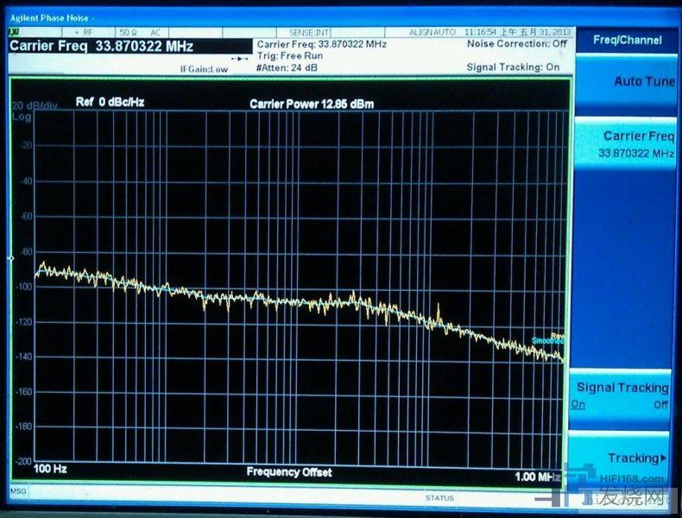Click the STATUS label in bottom bar
Screen dimensions: 682x518
tap(439, 498)
